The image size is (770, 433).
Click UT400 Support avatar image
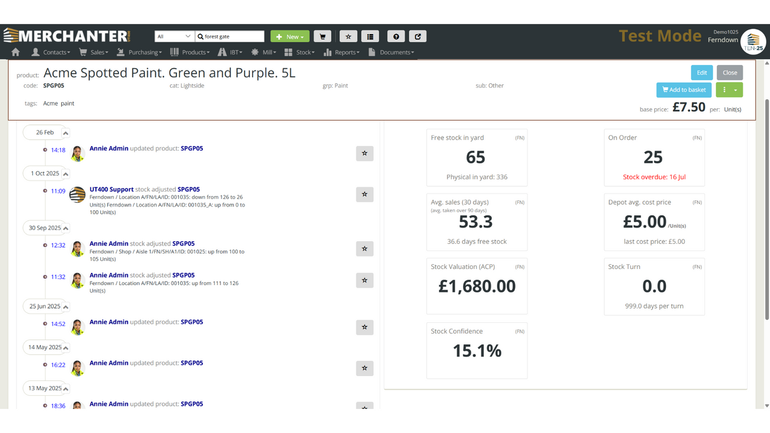click(77, 195)
